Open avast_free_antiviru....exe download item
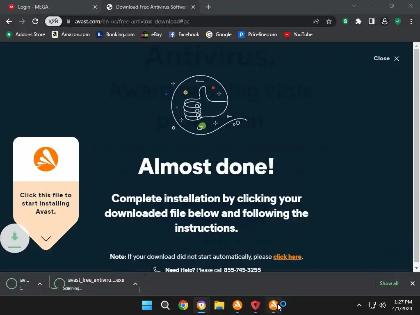The image size is (420, 315). click(x=90, y=283)
